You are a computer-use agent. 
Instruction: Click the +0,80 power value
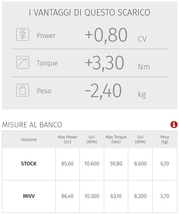click(x=106, y=35)
